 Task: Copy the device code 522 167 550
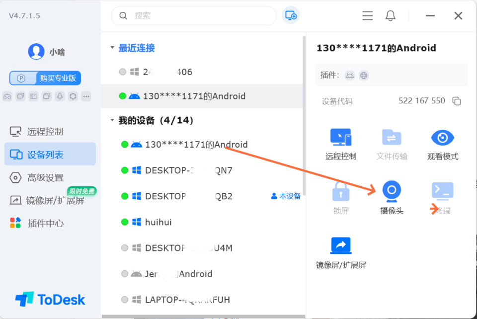pyautogui.click(x=457, y=101)
